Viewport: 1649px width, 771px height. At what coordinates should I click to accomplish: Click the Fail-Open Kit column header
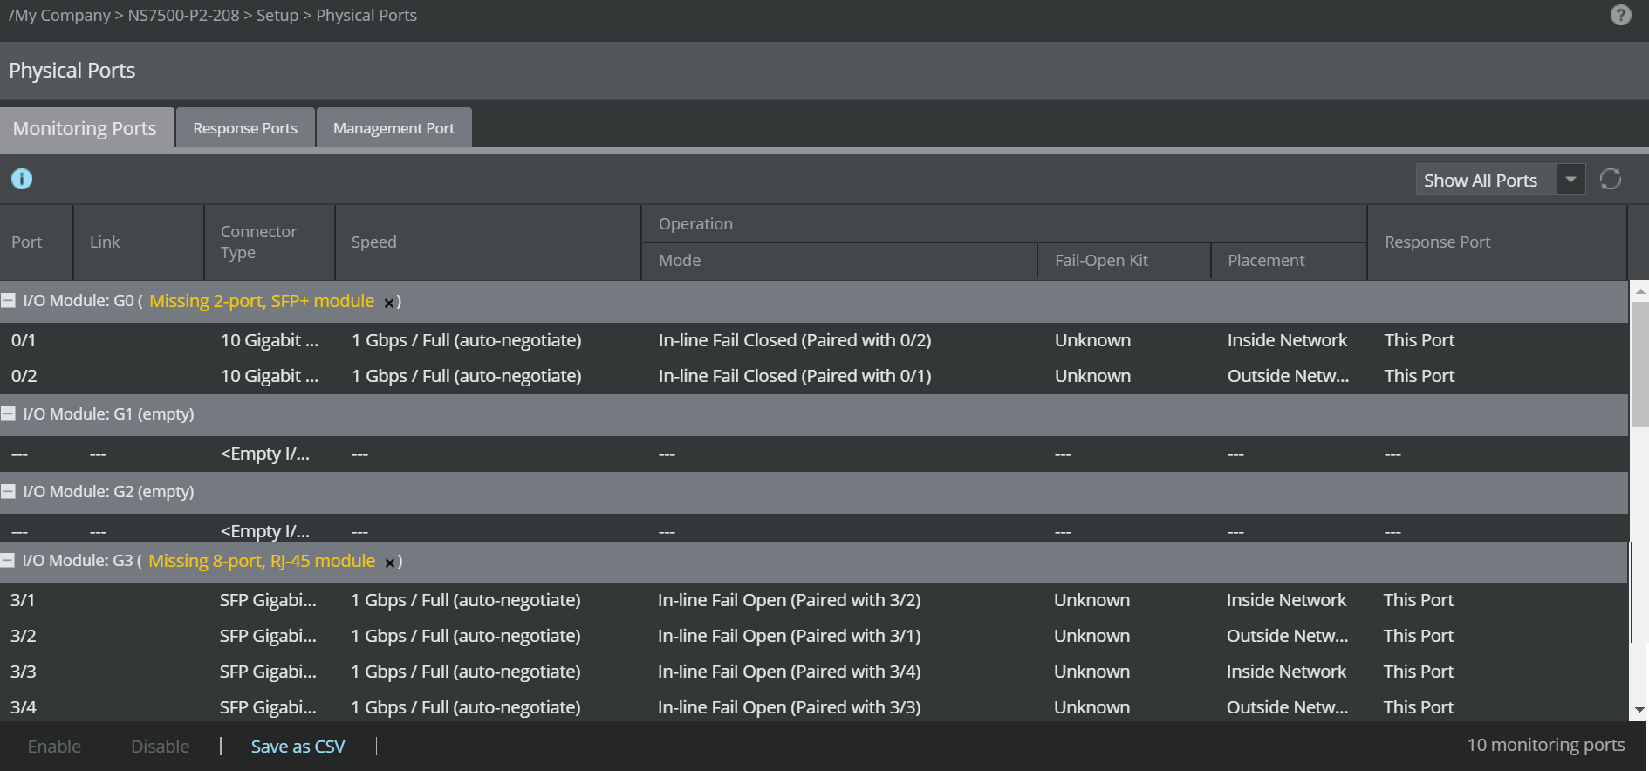coord(1125,261)
